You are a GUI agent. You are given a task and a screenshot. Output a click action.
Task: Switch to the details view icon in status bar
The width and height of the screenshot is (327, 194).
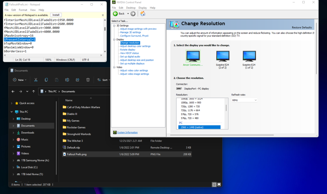pyautogui.click(x=214, y=185)
